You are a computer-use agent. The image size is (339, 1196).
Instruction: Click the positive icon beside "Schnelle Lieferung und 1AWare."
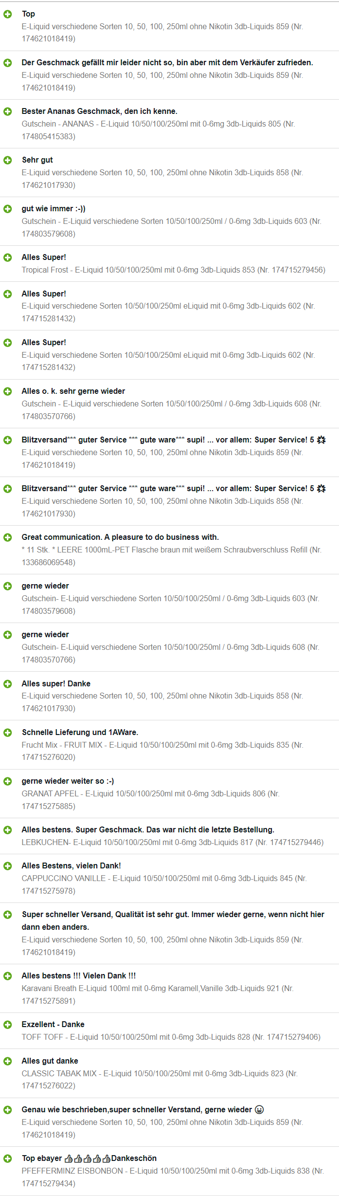(x=8, y=733)
